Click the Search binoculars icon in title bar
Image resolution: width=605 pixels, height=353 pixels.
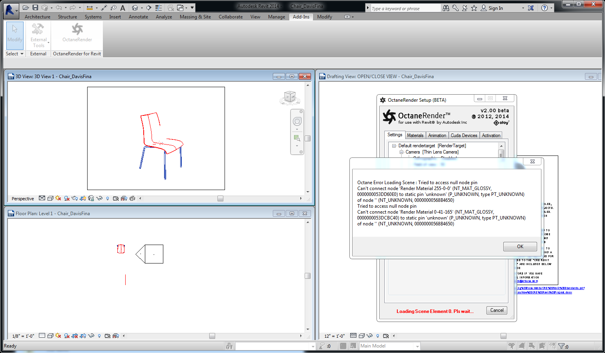[446, 8]
